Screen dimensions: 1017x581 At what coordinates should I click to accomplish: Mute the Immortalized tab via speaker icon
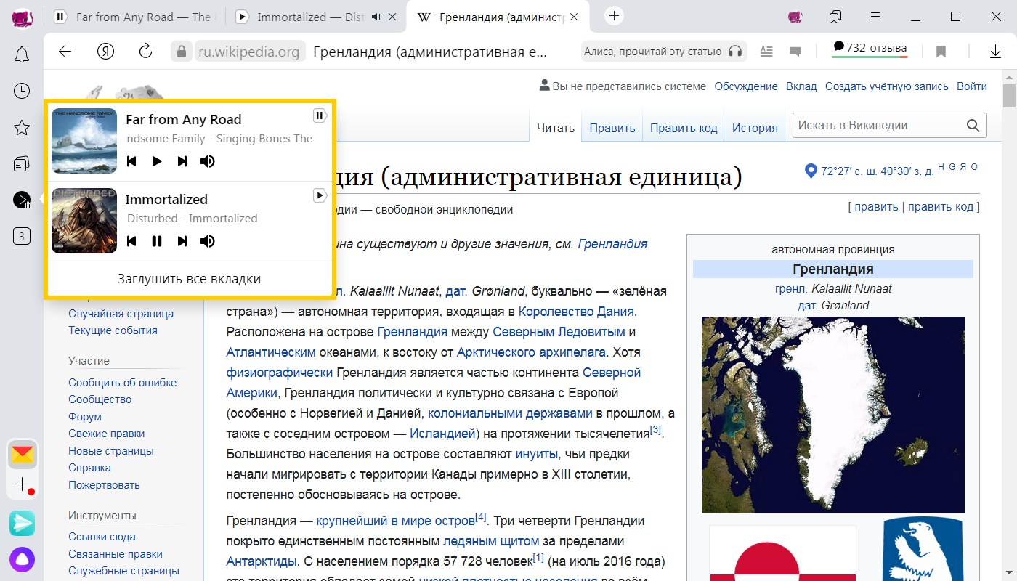[376, 17]
